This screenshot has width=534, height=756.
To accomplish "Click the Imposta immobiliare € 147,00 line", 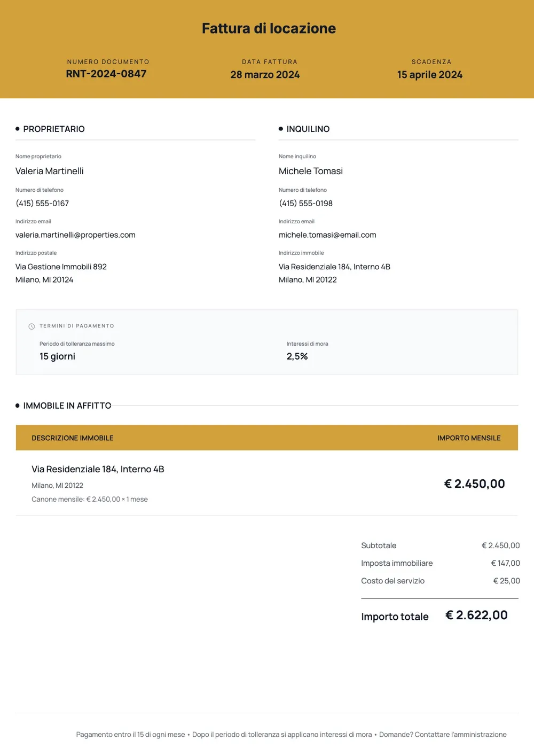I will 440,563.
